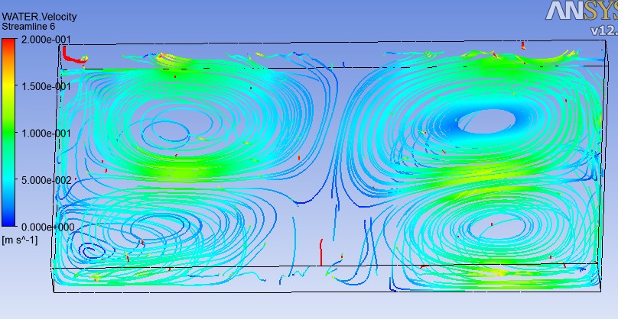This screenshot has width=618, height=319.
Task: Select the red streamline at the top-left corner
Action: coord(69,55)
